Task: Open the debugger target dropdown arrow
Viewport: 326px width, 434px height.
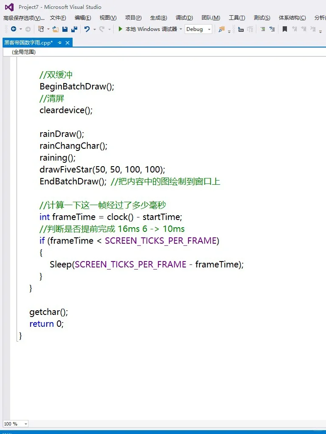Action: [x=181, y=29]
